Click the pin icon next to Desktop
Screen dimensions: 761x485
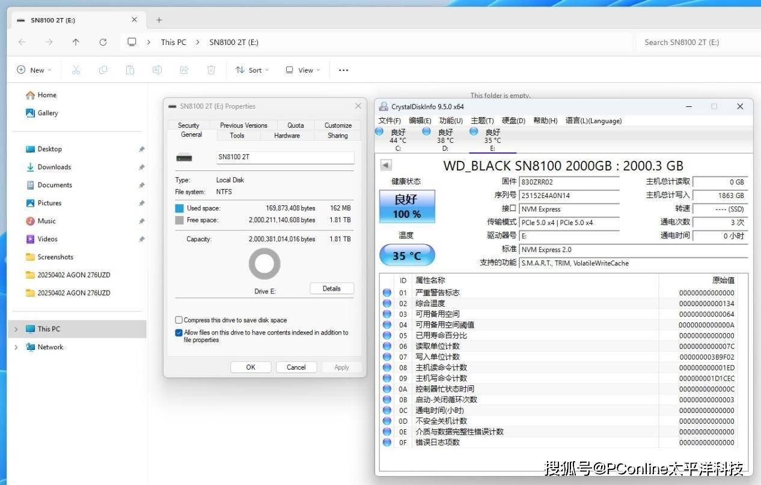coord(141,149)
